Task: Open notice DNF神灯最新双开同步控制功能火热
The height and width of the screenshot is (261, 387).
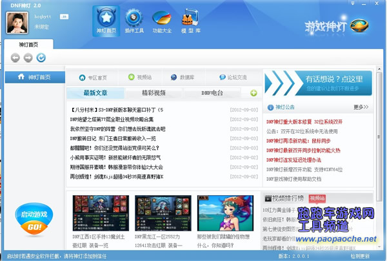Action: tap(303, 151)
